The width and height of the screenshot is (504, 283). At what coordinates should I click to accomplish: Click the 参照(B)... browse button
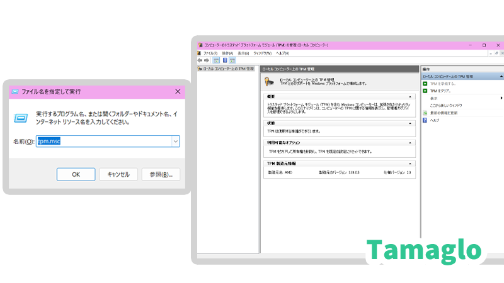click(161, 174)
